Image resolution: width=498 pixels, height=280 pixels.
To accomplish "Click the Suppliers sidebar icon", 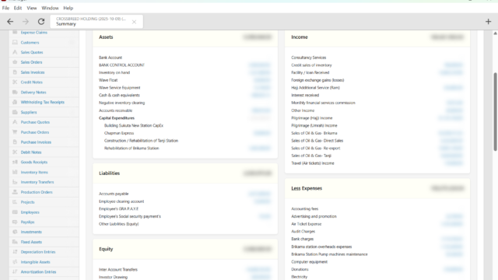I will point(15,112).
